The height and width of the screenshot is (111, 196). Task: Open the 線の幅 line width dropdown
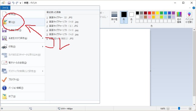click(x=114, y=17)
